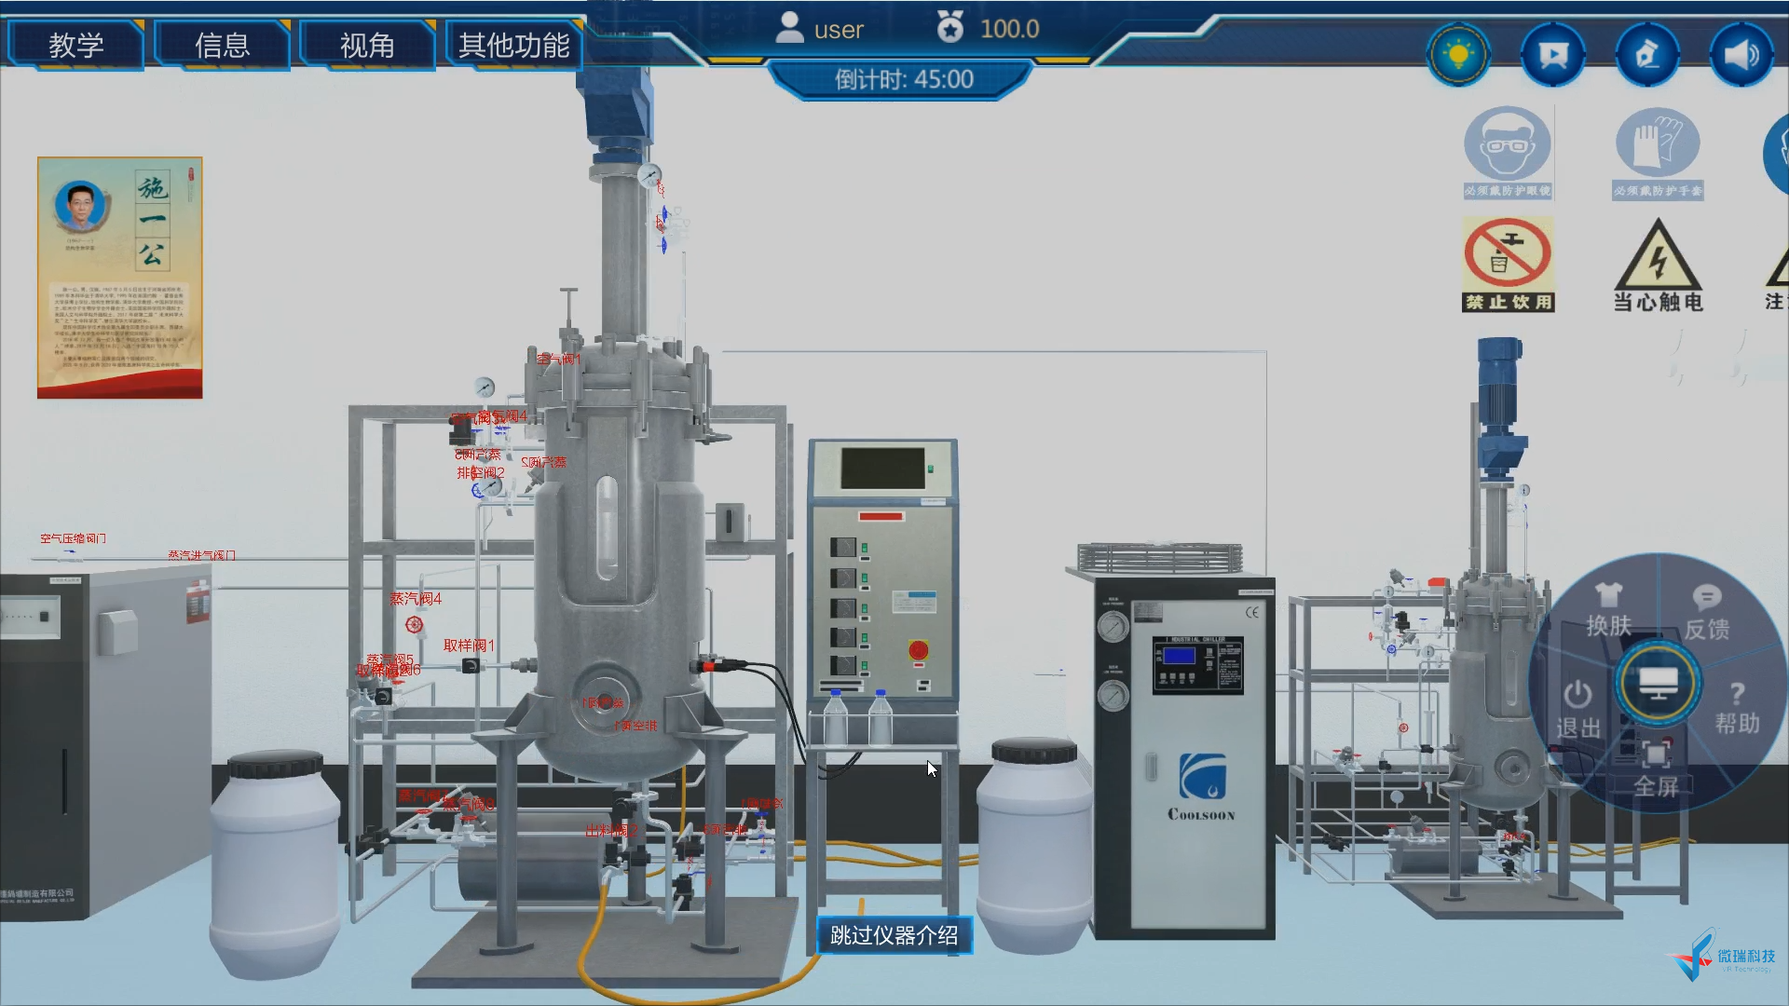Click the monitor icon at radial menu center
The height and width of the screenshot is (1006, 1789).
click(x=1658, y=683)
